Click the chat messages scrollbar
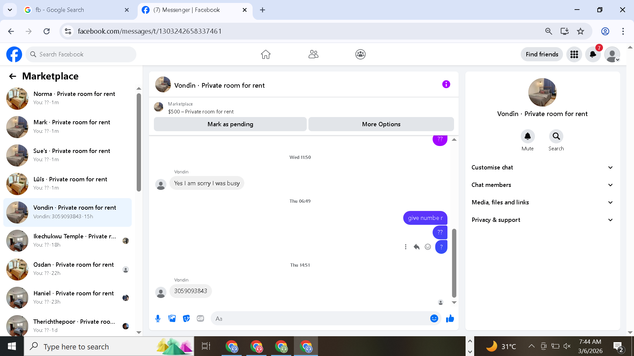The height and width of the screenshot is (356, 634). 454,263
